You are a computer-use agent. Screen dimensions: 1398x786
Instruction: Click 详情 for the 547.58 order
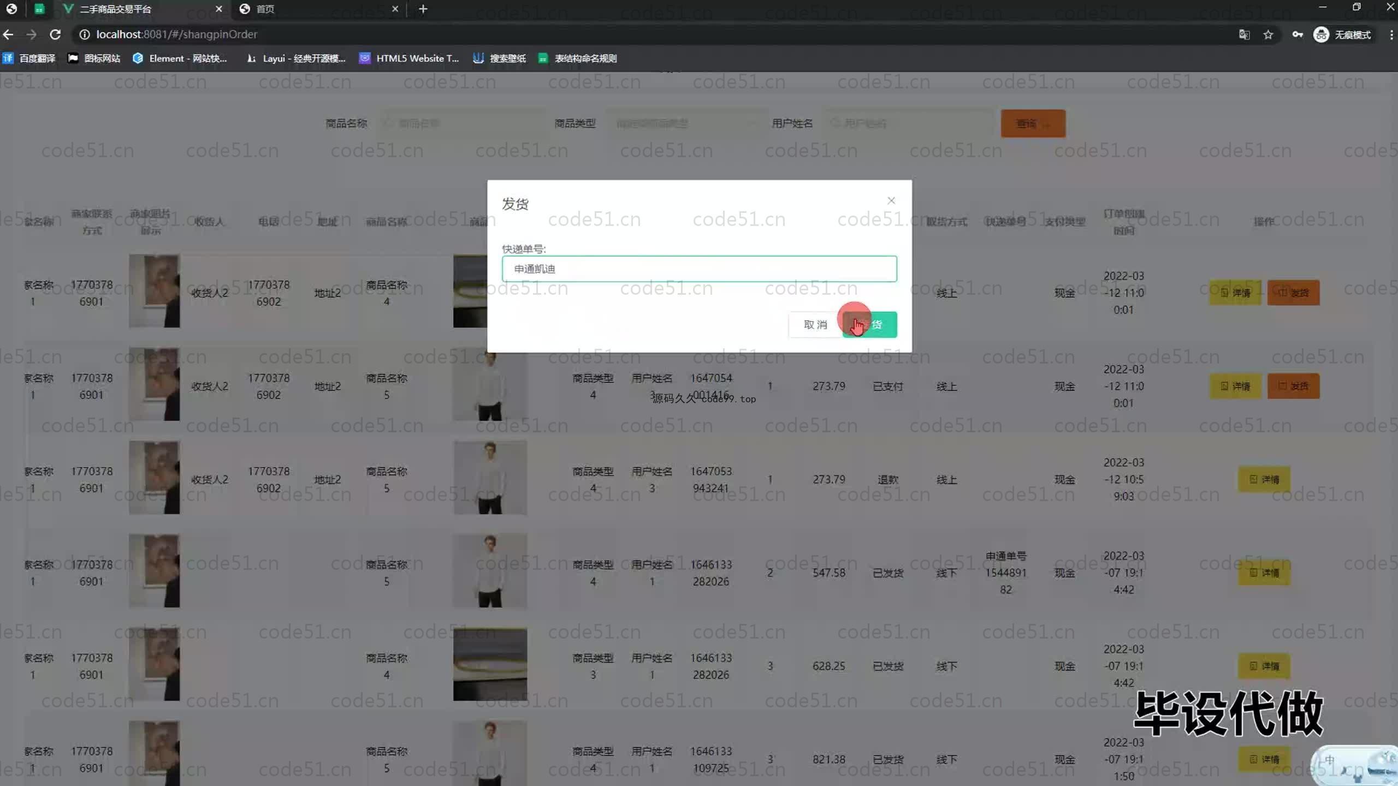(x=1264, y=573)
